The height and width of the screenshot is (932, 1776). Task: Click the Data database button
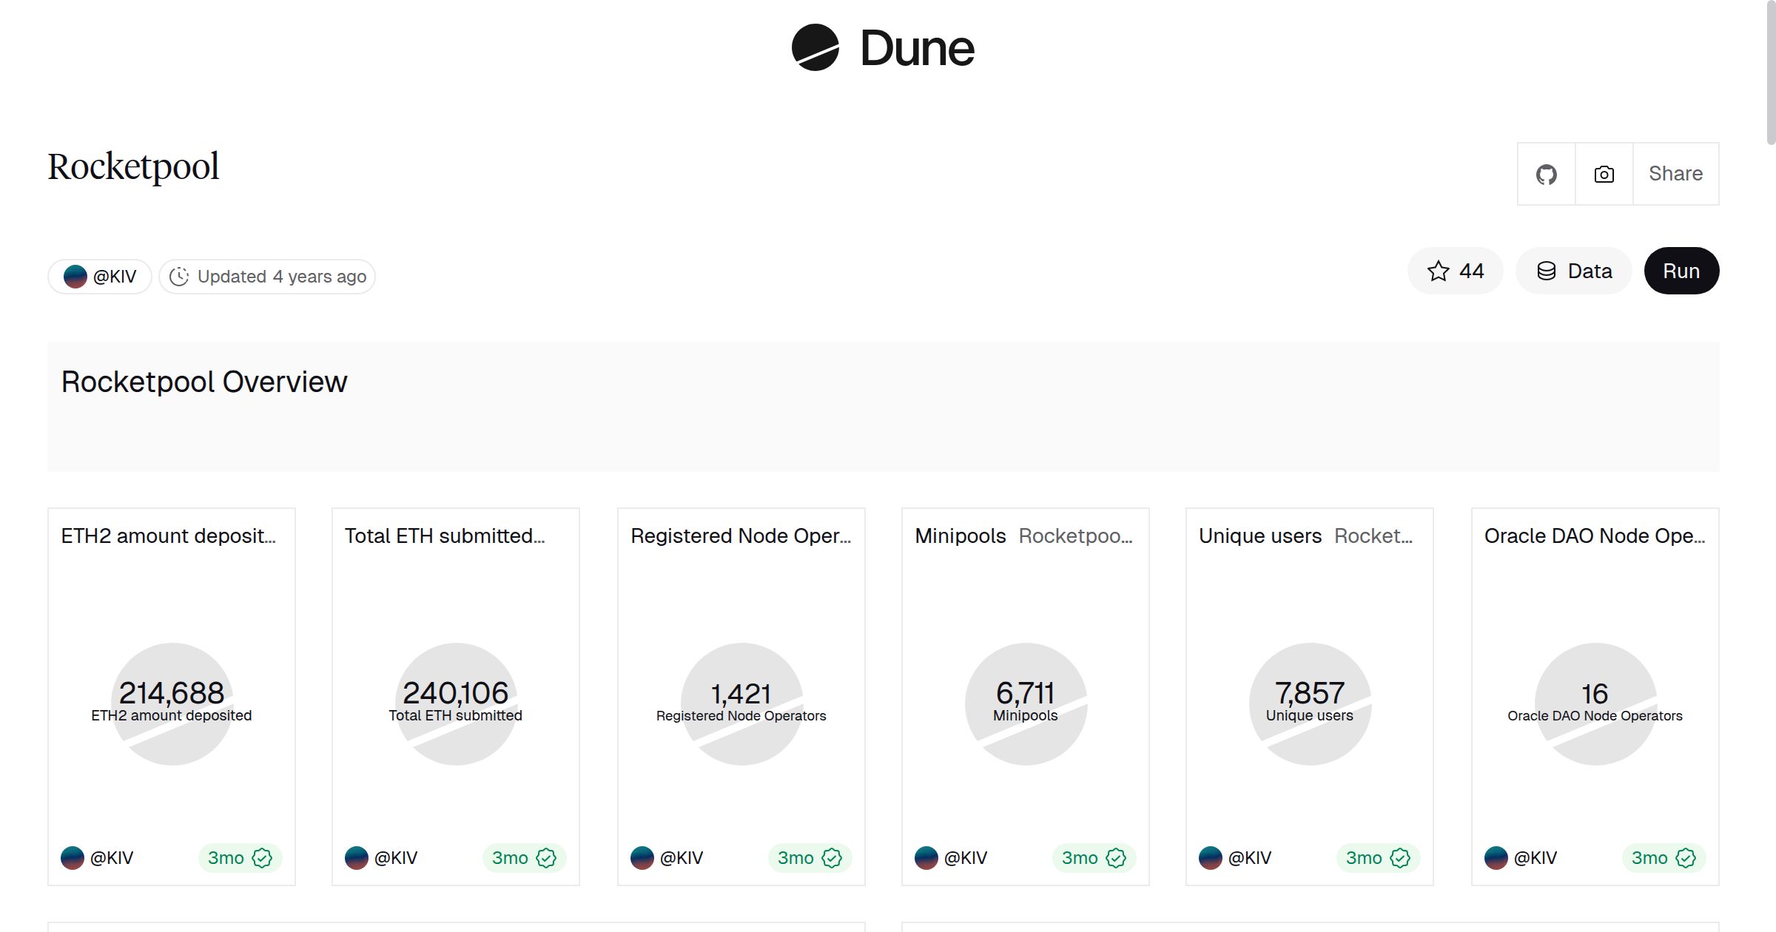(1574, 271)
